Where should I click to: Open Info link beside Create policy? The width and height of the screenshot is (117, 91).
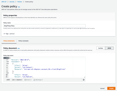tap(19, 7)
